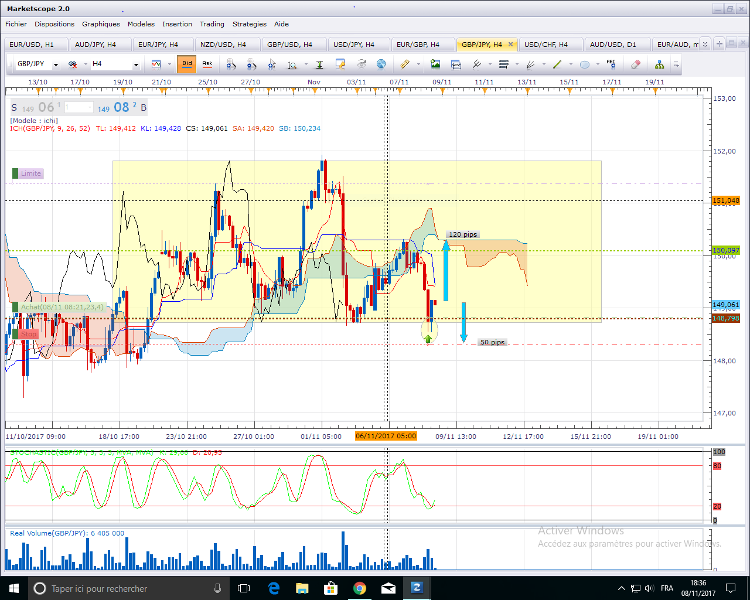Click the add indicator chart icon
This screenshot has width=750, height=600.
pyautogui.click(x=456, y=64)
